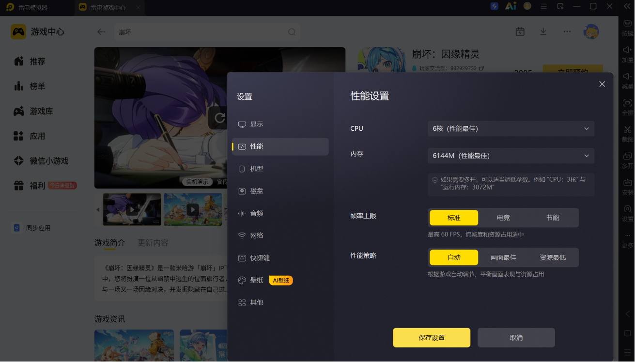Click the 取消 button
Image resolution: width=635 pixels, height=362 pixels.
(x=516, y=338)
